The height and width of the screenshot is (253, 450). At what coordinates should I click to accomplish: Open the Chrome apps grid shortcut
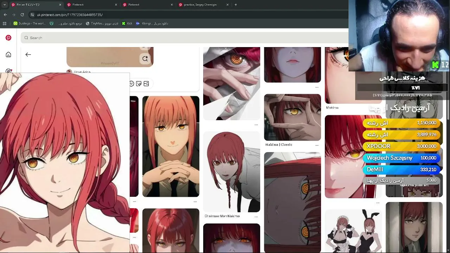pos(5,24)
